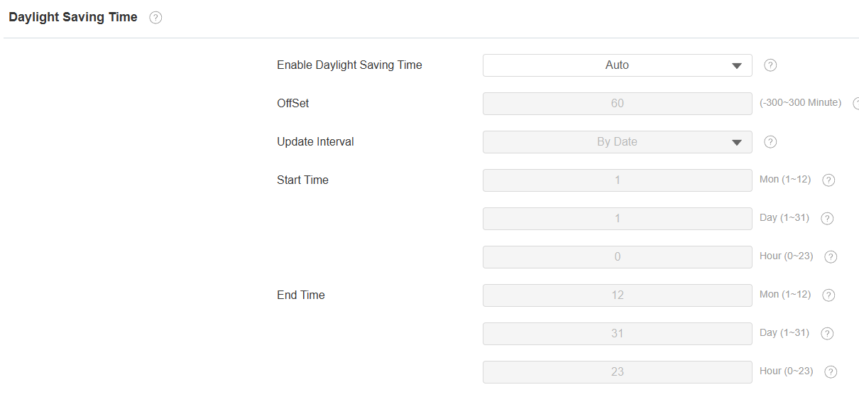
Task: Click help icon next to End Time Hour (0~23)
Action: tap(831, 372)
